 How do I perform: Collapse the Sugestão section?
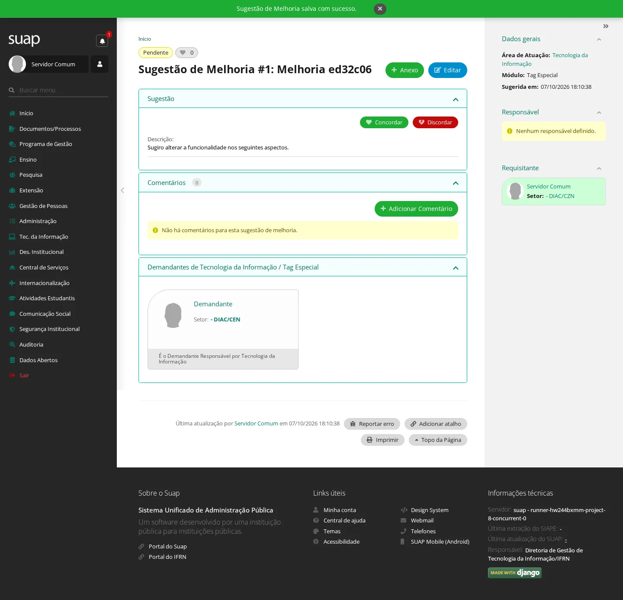[456, 99]
